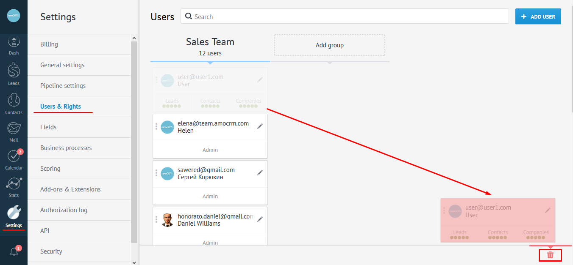Edit Daniel Williams with the pencil icon
The image size is (573, 265).
click(260, 219)
